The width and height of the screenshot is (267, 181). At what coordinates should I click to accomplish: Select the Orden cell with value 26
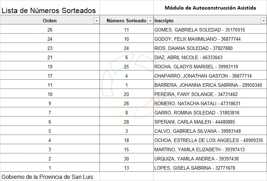(50, 30)
